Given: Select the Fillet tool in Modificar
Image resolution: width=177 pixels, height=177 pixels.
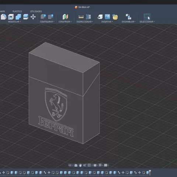Looking at the screenshot, I should [x=4, y=17].
